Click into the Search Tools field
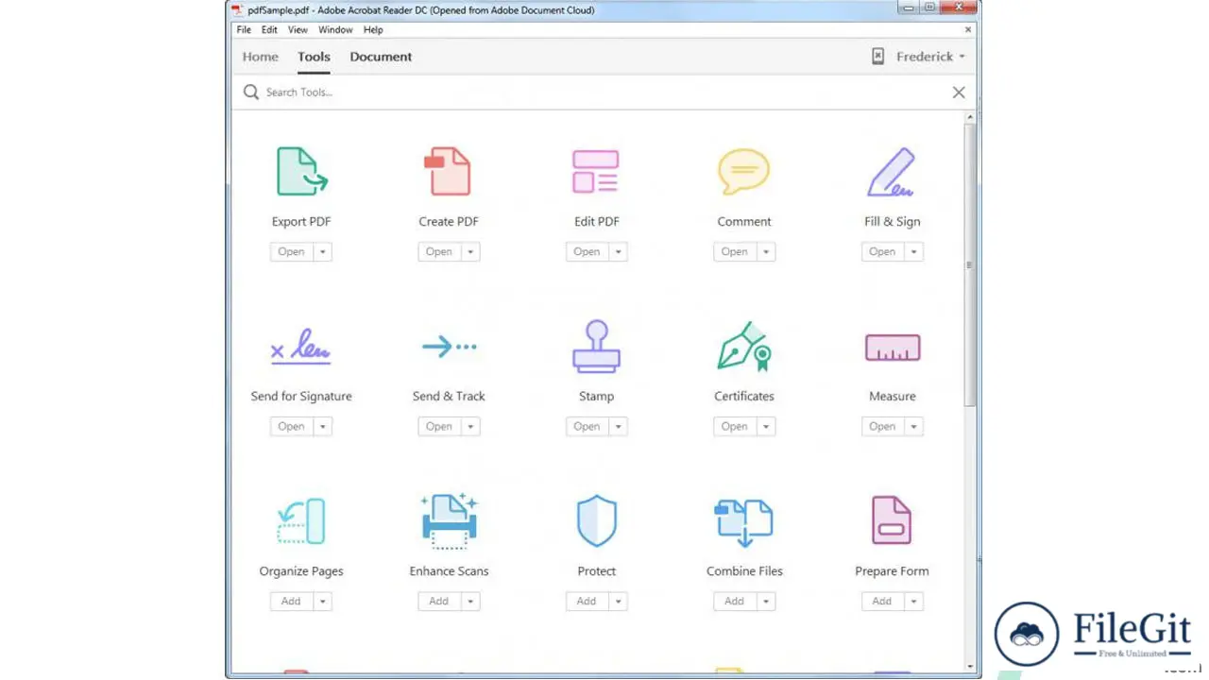This screenshot has height=680, width=1209. tap(604, 92)
